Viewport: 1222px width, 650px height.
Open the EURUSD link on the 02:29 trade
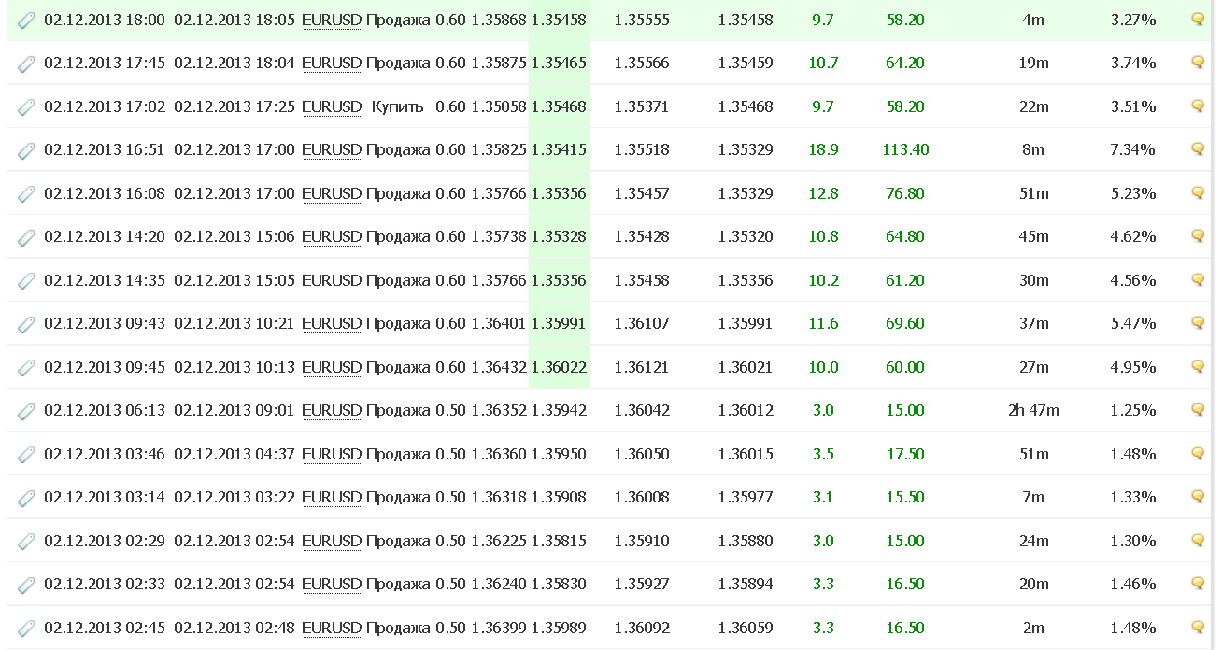pyautogui.click(x=332, y=541)
